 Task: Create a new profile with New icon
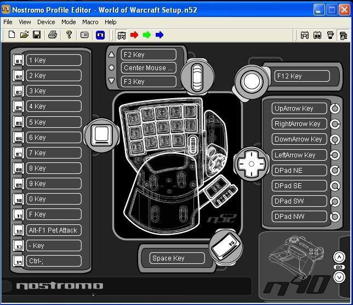[x=12, y=35]
